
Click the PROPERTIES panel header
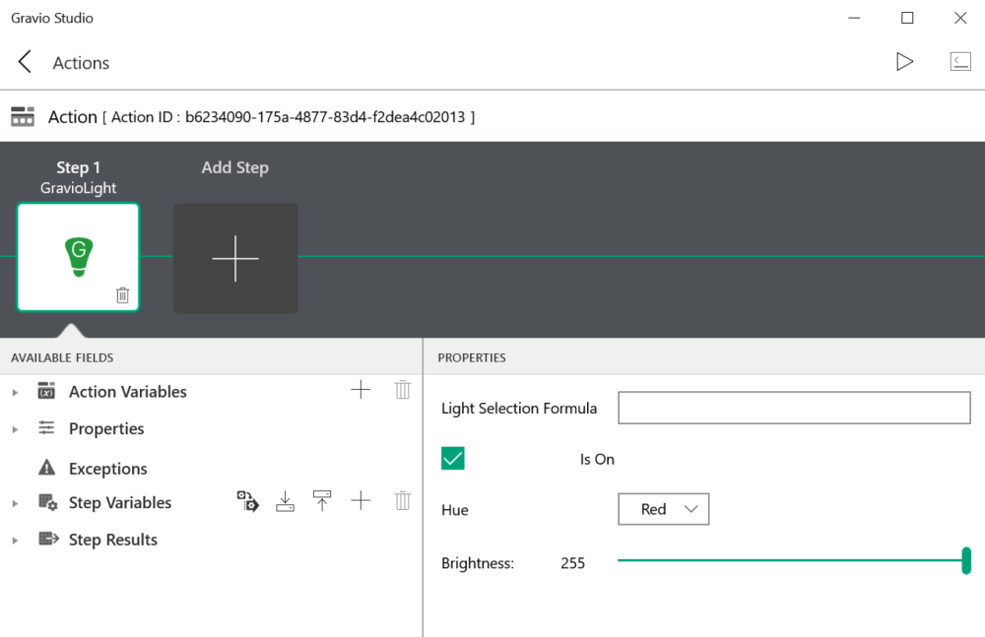click(x=472, y=357)
